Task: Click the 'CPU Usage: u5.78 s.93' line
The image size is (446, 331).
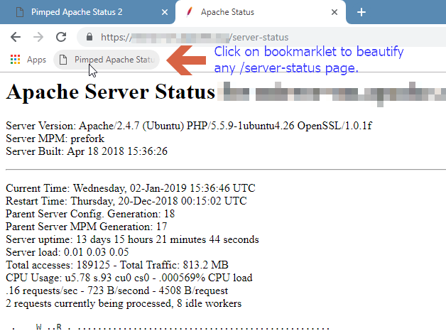Action: click(129, 278)
